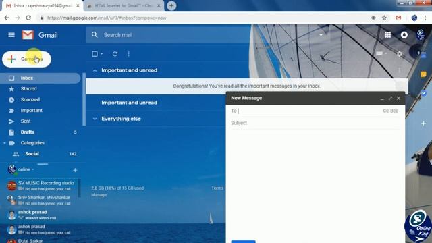This screenshot has width=432, height=243.
Task: Close the HTML Inserter for Gmail tab
Action: point(159,6)
